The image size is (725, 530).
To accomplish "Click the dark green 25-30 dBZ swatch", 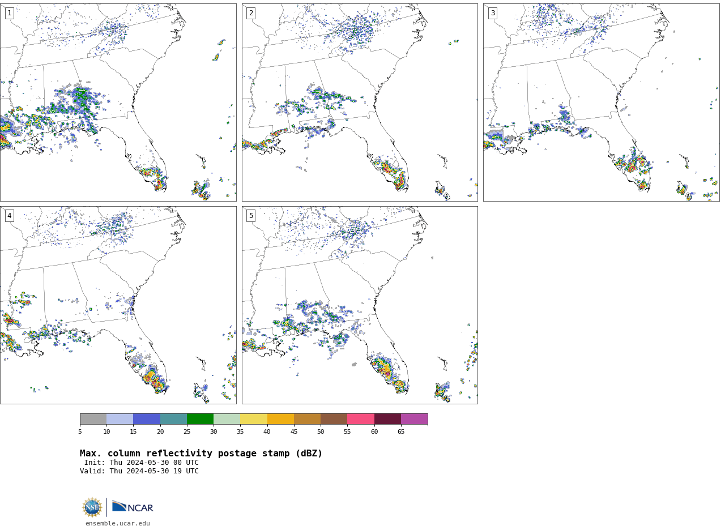I will pos(200,419).
